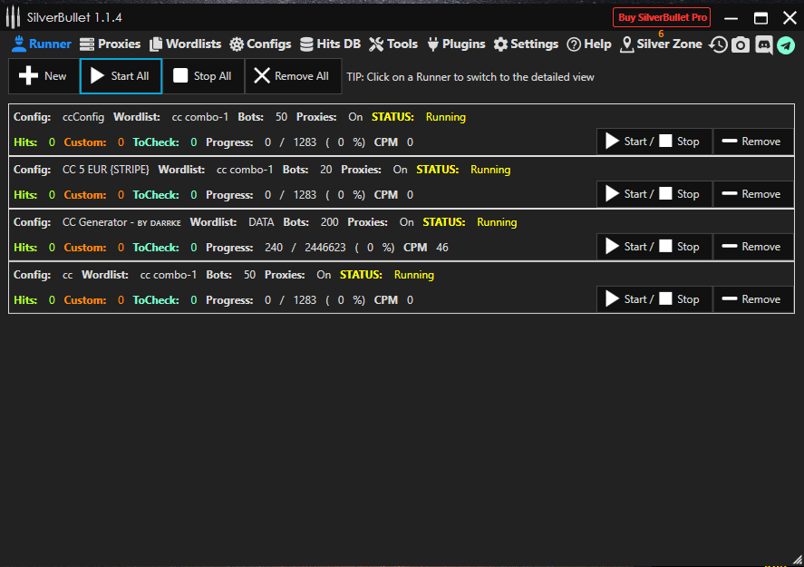This screenshot has height=567, width=804.
Task: Remove the ccConfig runner
Action: click(x=753, y=142)
